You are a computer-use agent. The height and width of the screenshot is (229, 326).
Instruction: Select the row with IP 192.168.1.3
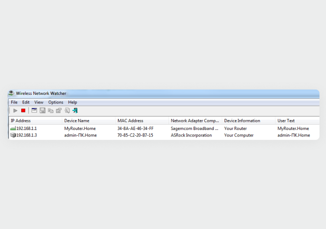(x=164, y=135)
